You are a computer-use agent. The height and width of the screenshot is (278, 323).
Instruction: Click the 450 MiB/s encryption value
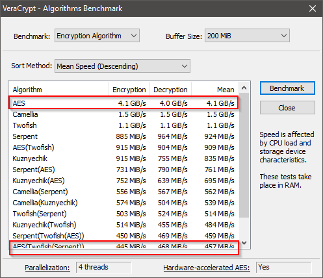[x=131, y=236]
